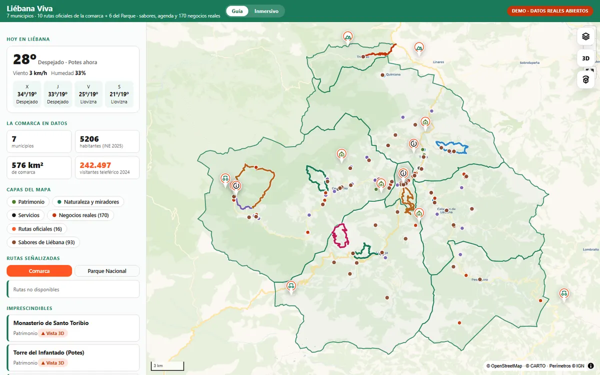Image resolution: width=600 pixels, height=375 pixels.
Task: Select the Comarca routes tab
Action: point(39,271)
